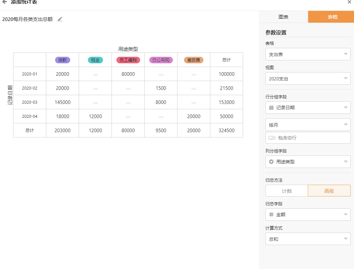Click the 记录日期 row axis label
Screen dimensions: 354x269
[x=10, y=95]
